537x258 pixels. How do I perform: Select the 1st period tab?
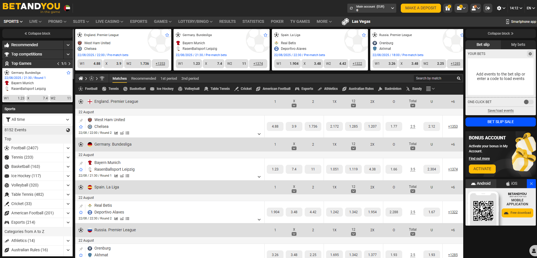click(168, 78)
